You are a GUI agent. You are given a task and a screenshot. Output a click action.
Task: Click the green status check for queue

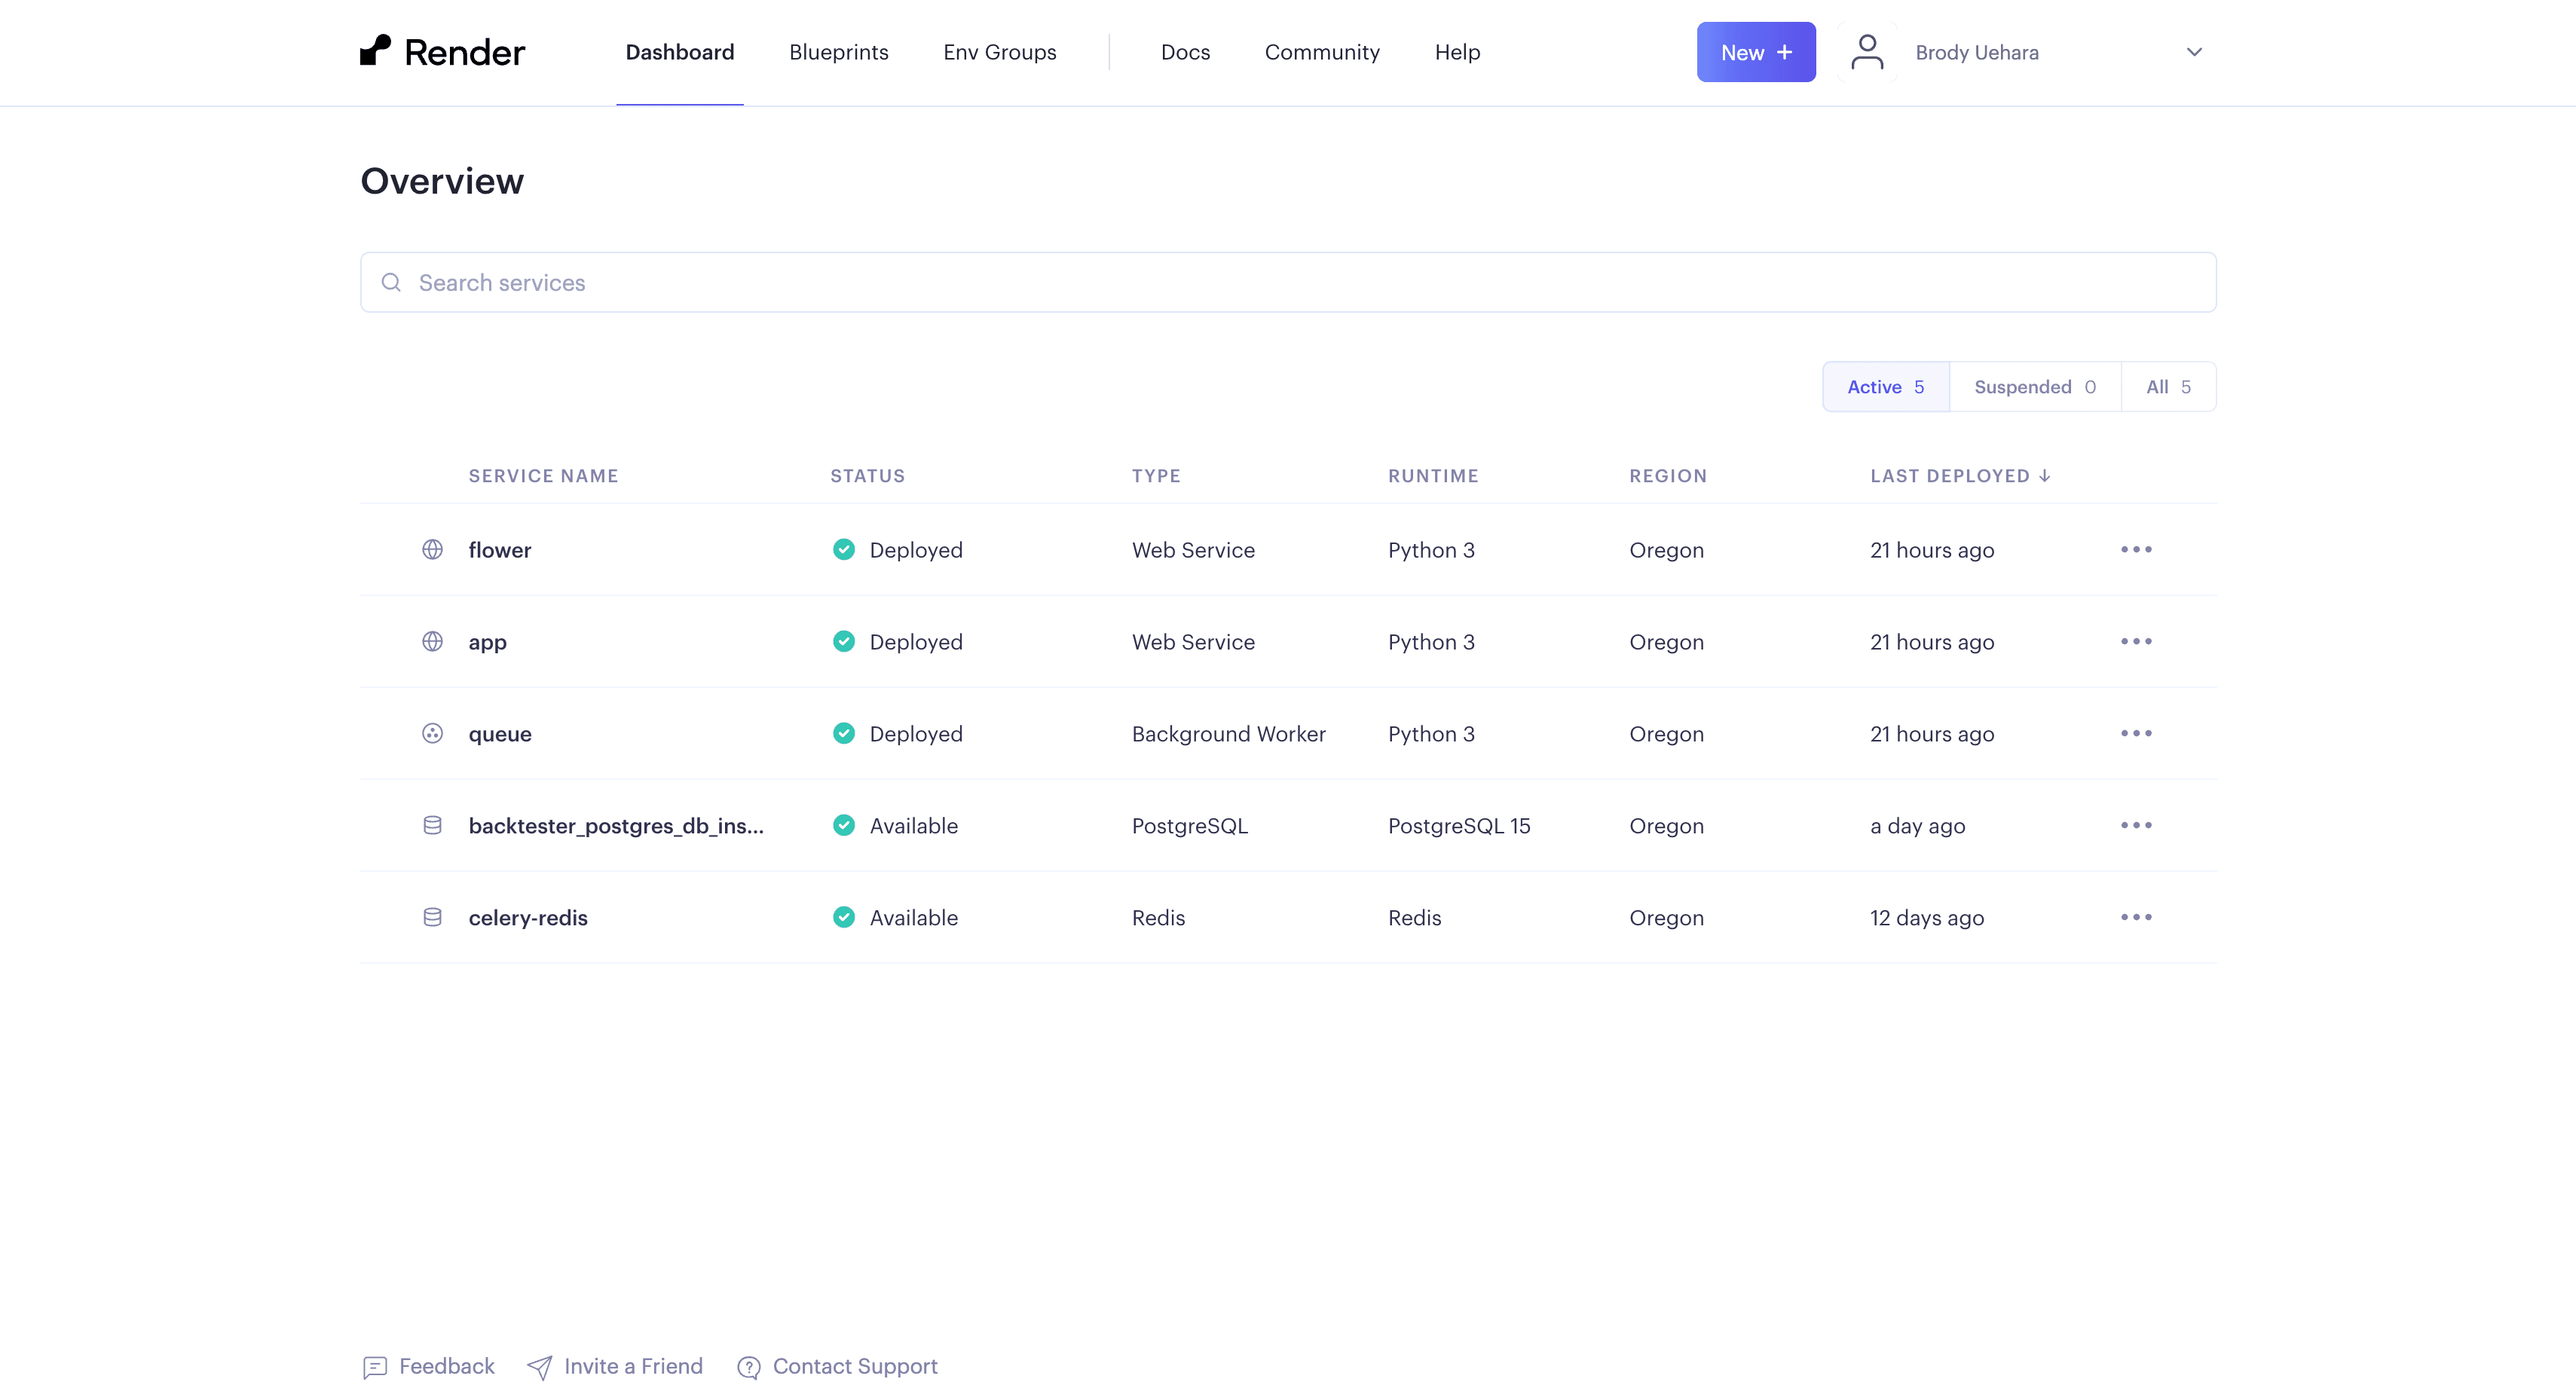[x=844, y=734]
